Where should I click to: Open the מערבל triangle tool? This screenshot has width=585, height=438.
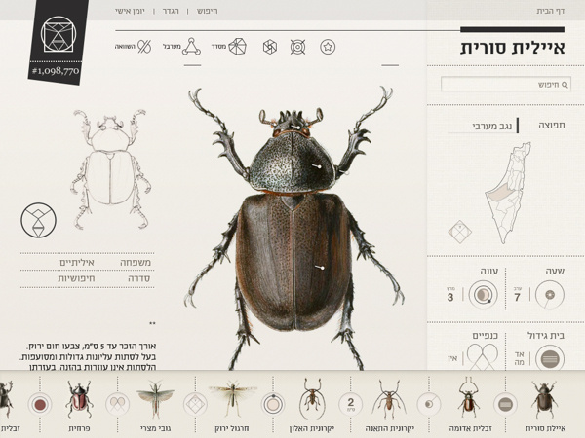182,47
